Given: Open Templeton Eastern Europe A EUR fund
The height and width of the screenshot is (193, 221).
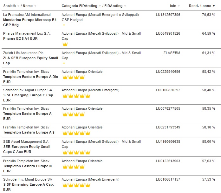Looking at the screenshot, I should pos(27,116).
